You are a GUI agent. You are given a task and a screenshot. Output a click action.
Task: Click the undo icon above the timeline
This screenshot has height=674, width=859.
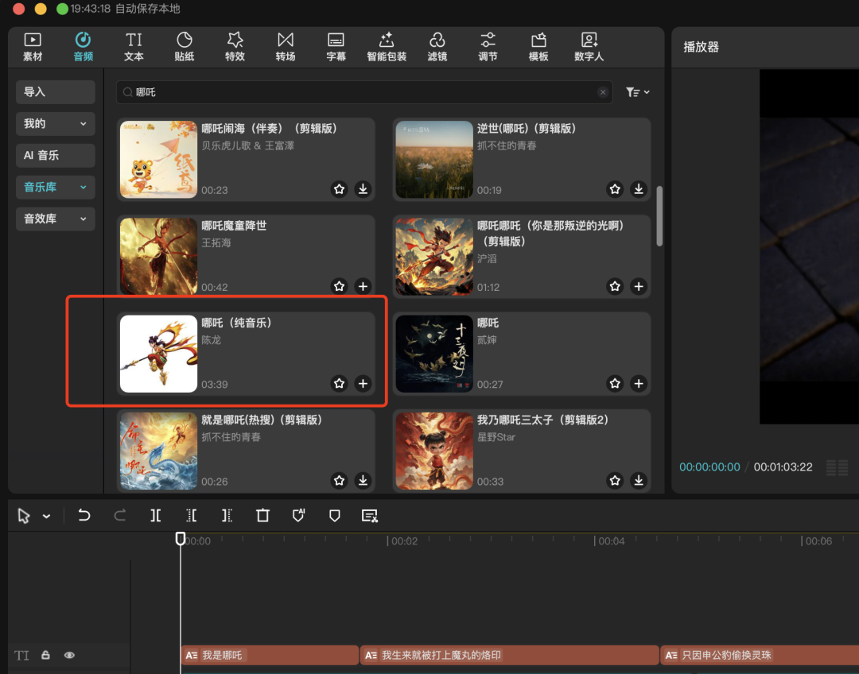(84, 515)
